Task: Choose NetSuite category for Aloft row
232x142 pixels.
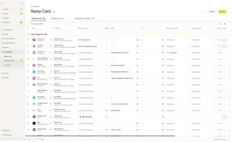Action: pos(90,111)
